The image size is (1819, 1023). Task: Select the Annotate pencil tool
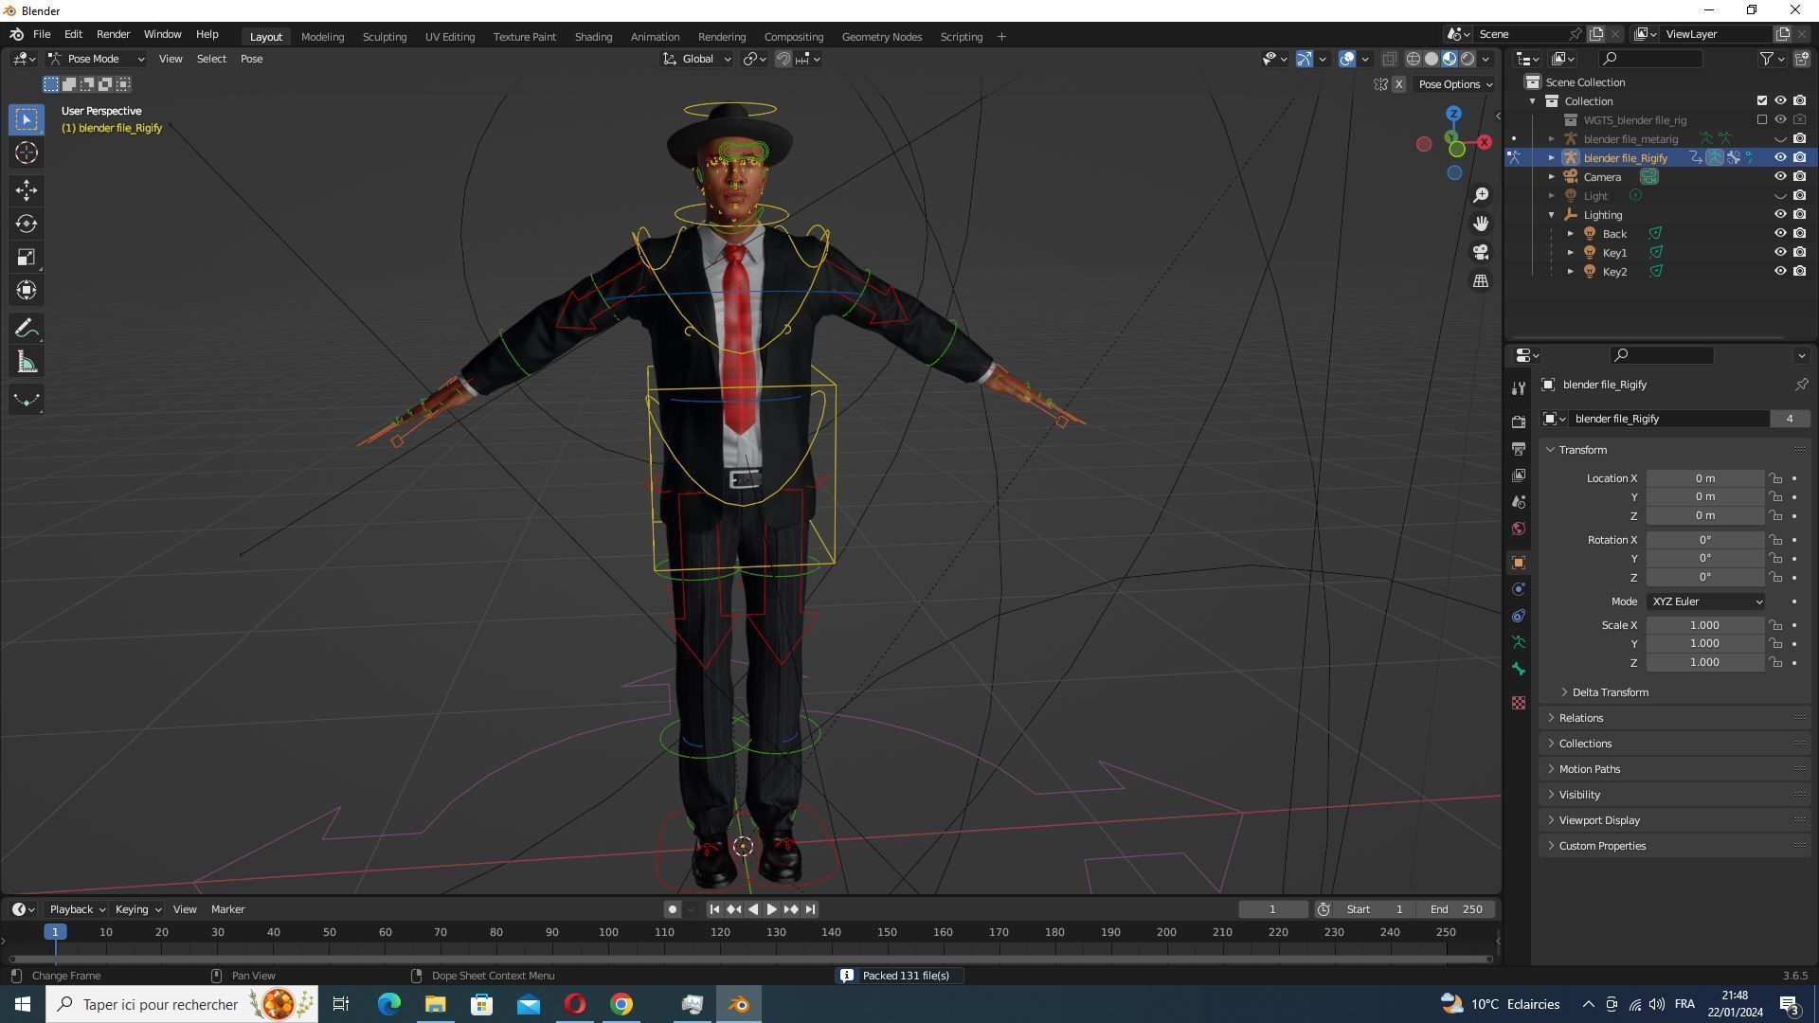[26, 329]
